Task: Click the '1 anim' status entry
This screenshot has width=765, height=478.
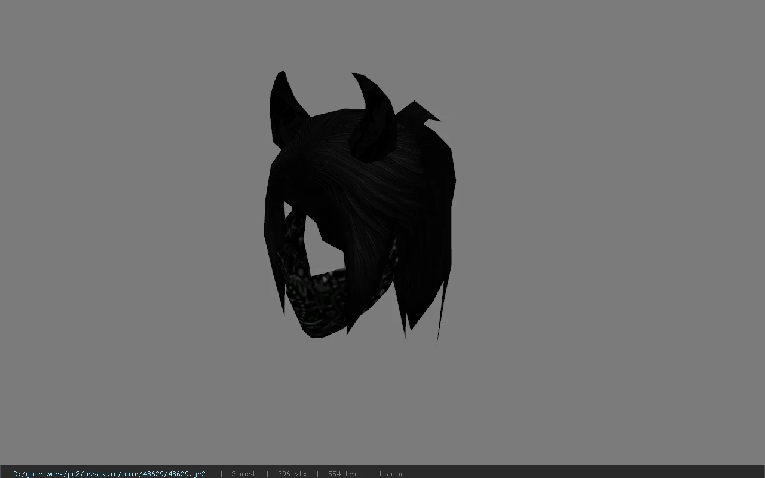Action: [390, 473]
